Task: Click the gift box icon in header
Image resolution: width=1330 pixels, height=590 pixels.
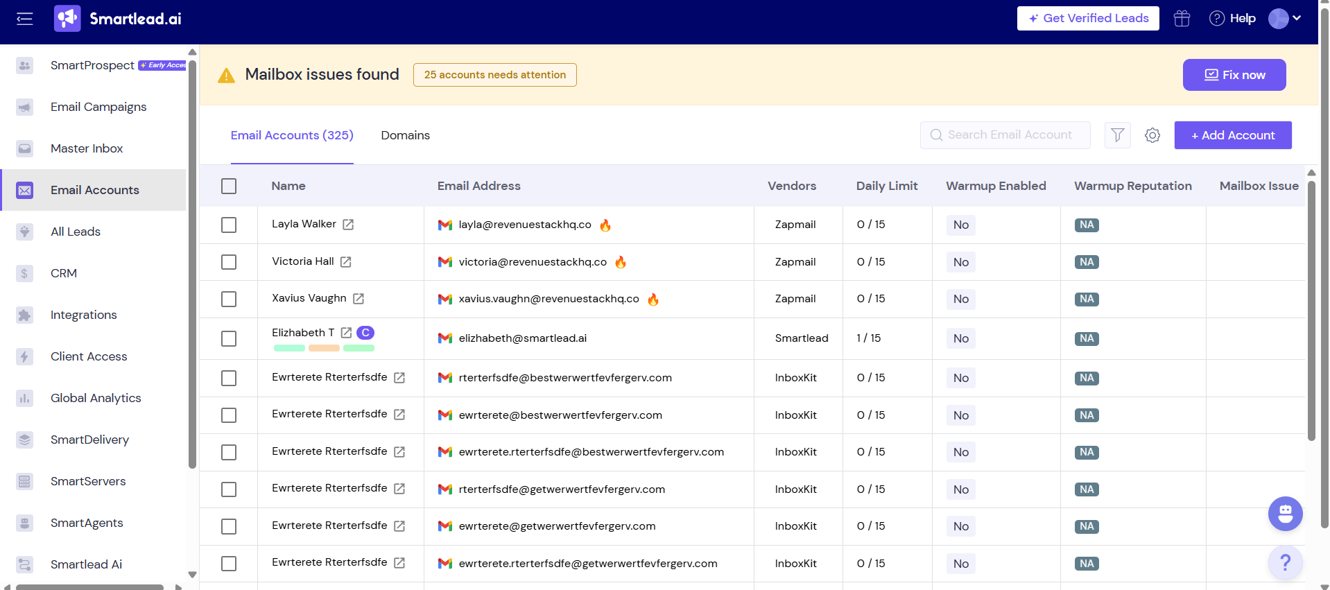Action: 1182,19
